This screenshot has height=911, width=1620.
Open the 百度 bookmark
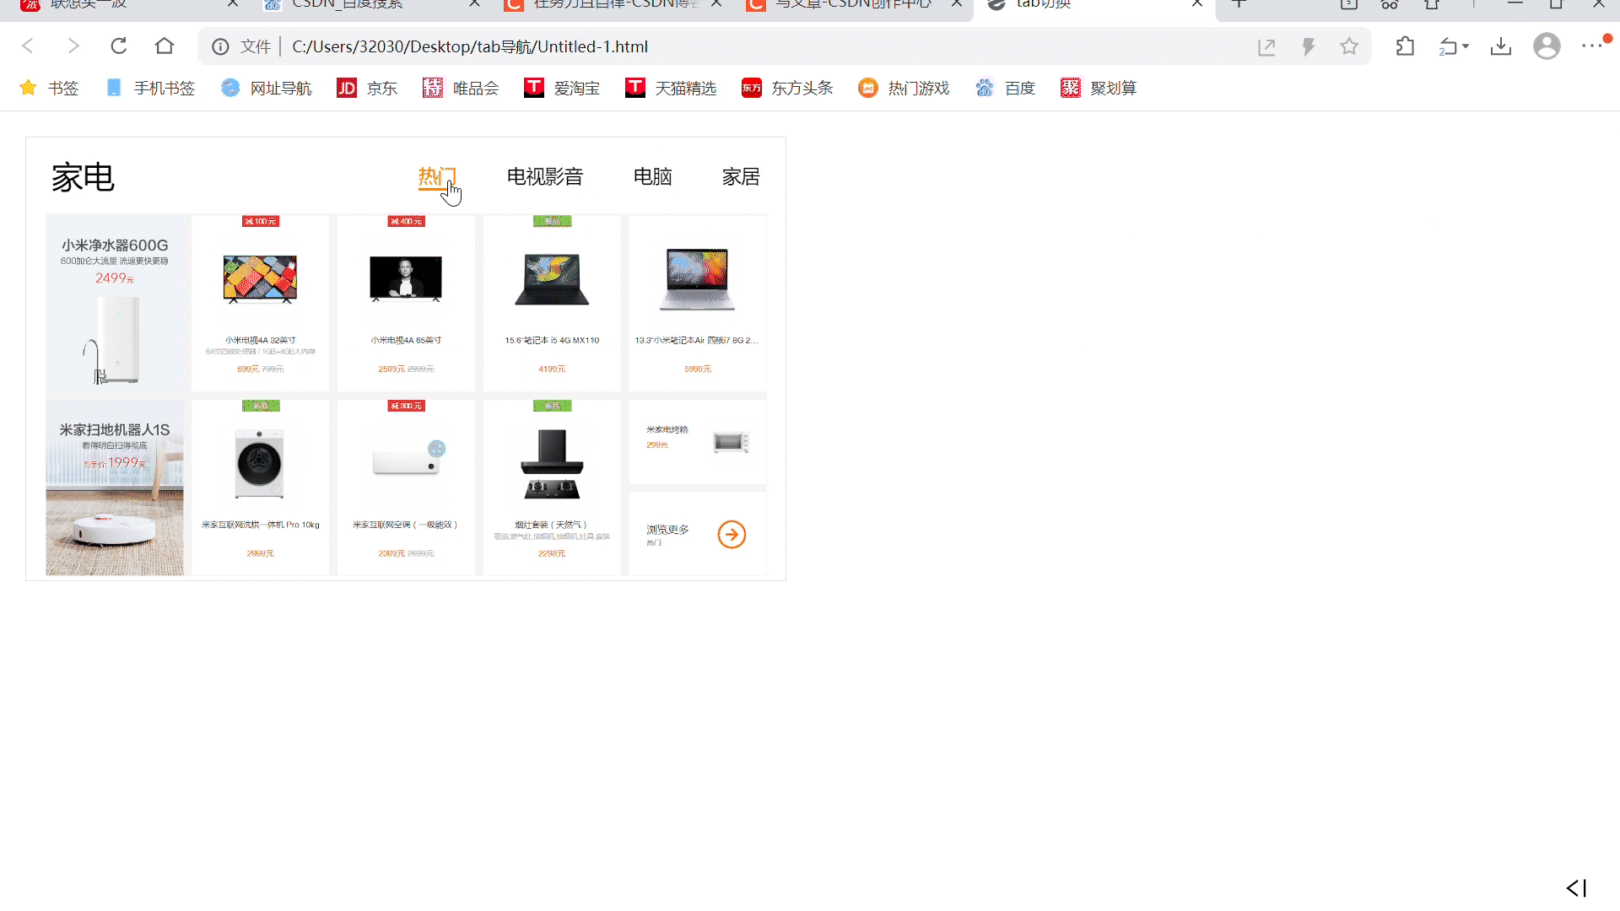pyautogui.click(x=1005, y=88)
